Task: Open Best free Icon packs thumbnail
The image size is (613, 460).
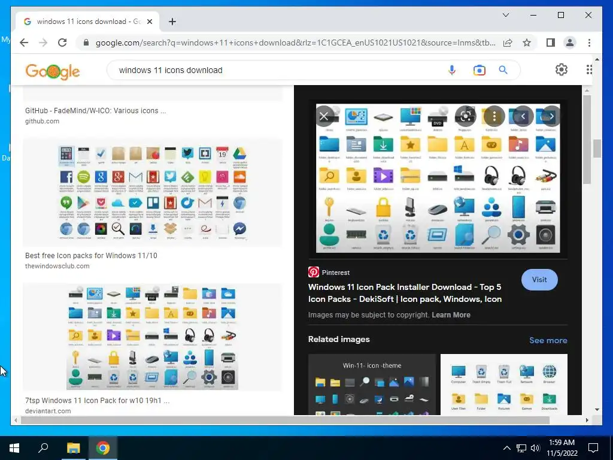Action: (153, 193)
